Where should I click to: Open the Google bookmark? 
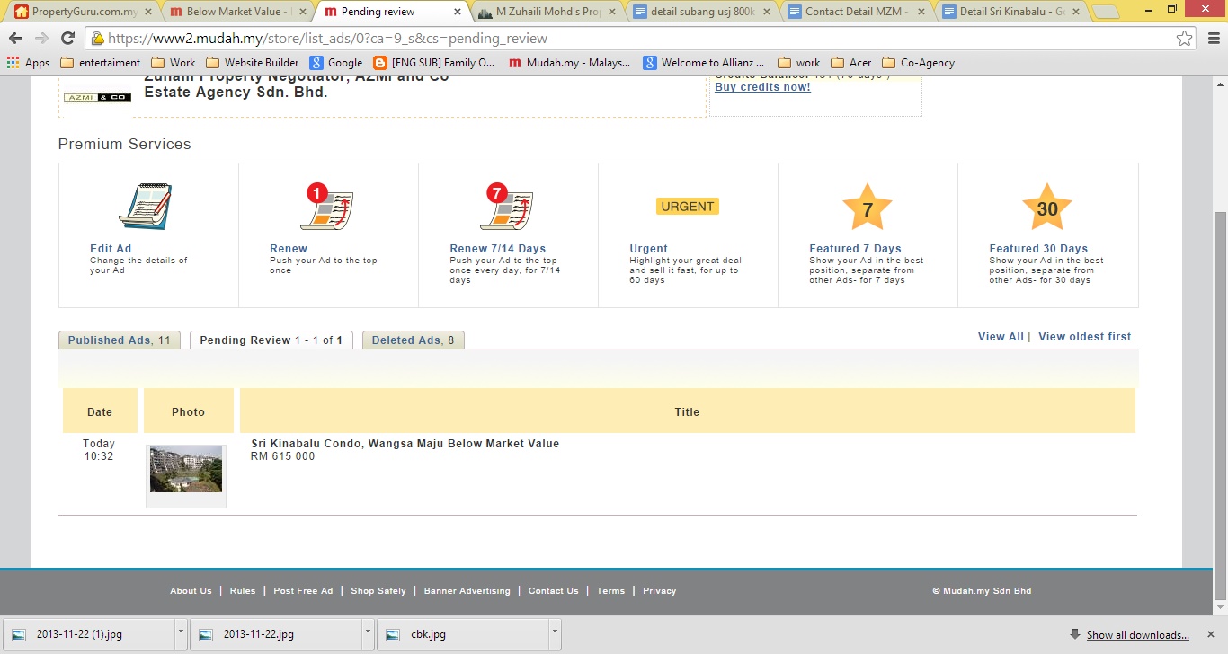[x=336, y=63]
